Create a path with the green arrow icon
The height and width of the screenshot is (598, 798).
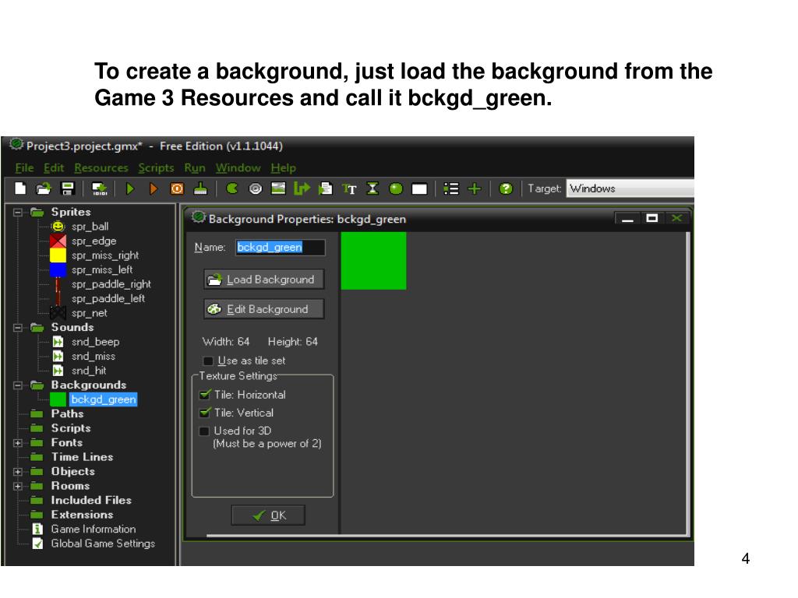click(302, 188)
